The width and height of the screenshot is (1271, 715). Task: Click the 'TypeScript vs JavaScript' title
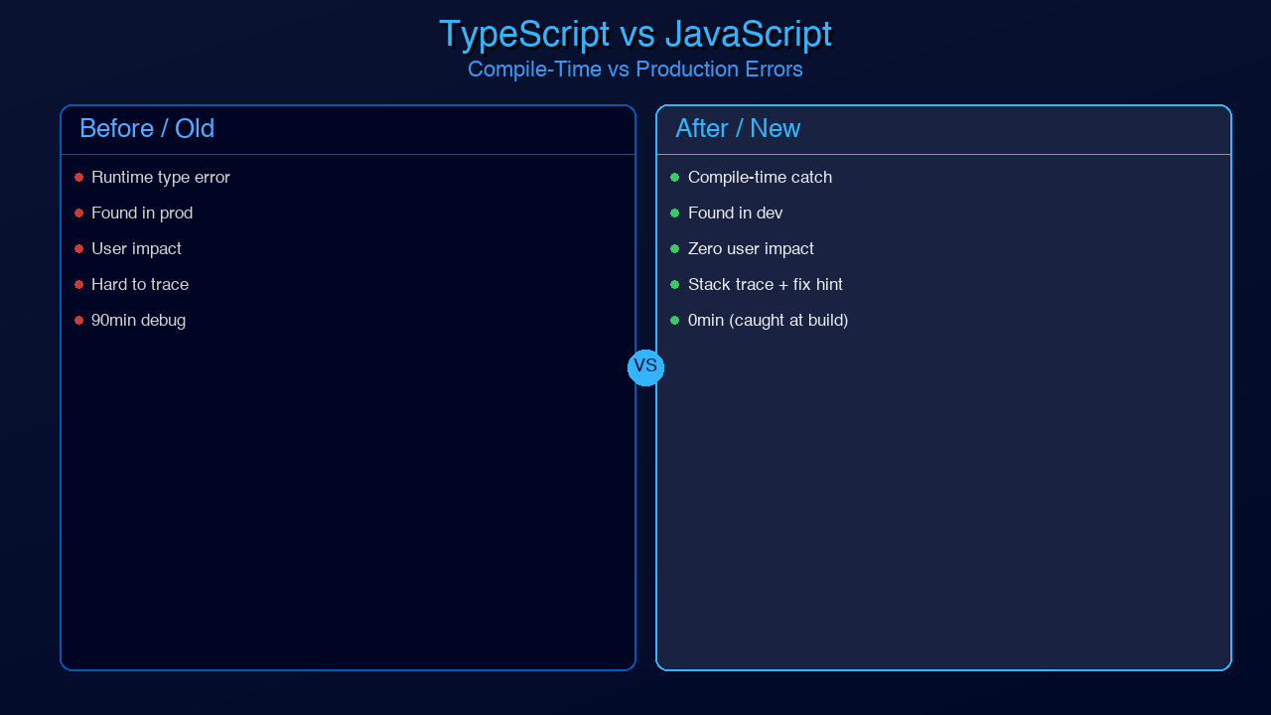click(x=635, y=35)
